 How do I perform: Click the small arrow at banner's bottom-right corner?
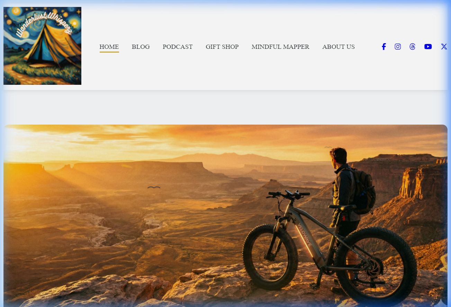click(440, 303)
